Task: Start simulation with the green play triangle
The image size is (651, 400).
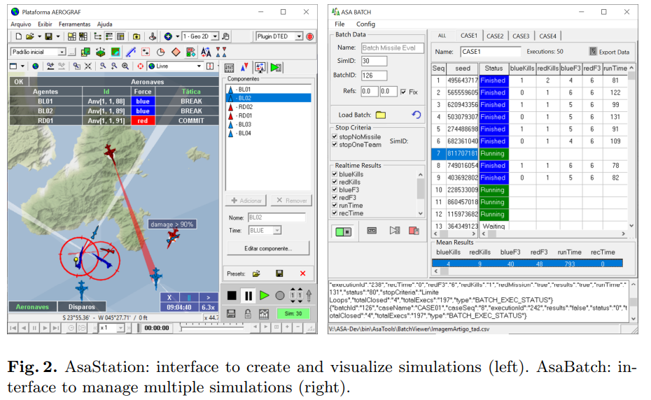Action: [264, 295]
